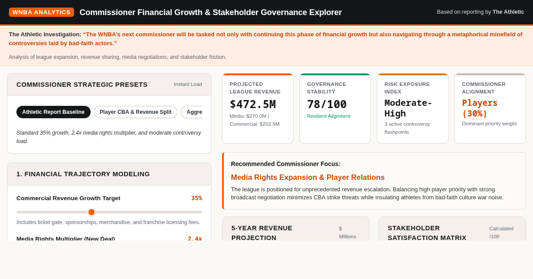Image resolution: width=533 pixels, height=279 pixels.
Task: Click the Explorer page title in header
Action: click(211, 12)
